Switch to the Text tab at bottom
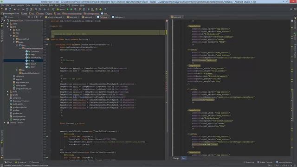The width and height of the screenshot is (297, 167). pyautogui.click(x=184, y=158)
